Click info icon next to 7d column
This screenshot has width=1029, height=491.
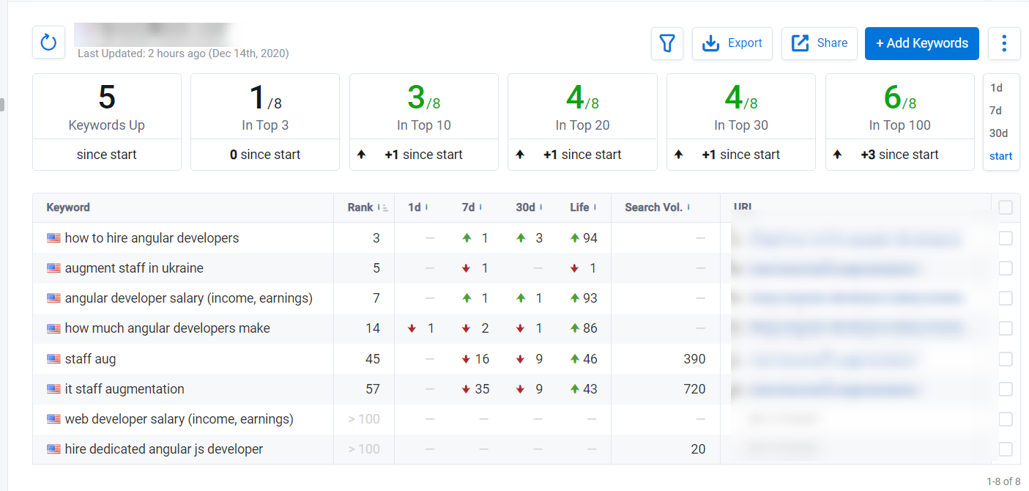point(480,207)
